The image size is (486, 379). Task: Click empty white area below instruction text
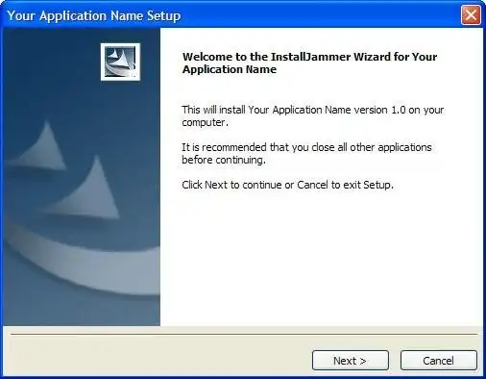pyautogui.click(x=320, y=257)
